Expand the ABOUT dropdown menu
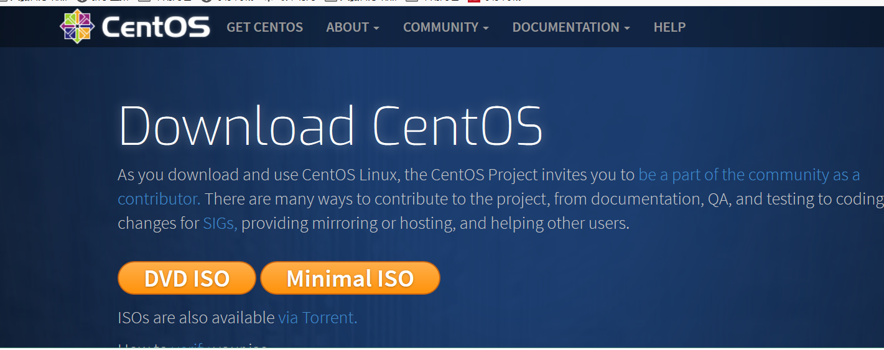Image resolution: width=884 pixels, height=350 pixels. (x=353, y=27)
